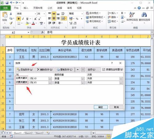This screenshot has width=154, height=139.
Task: Open Conditional Formatting 条件格式
Action: click(x=93, y=13)
